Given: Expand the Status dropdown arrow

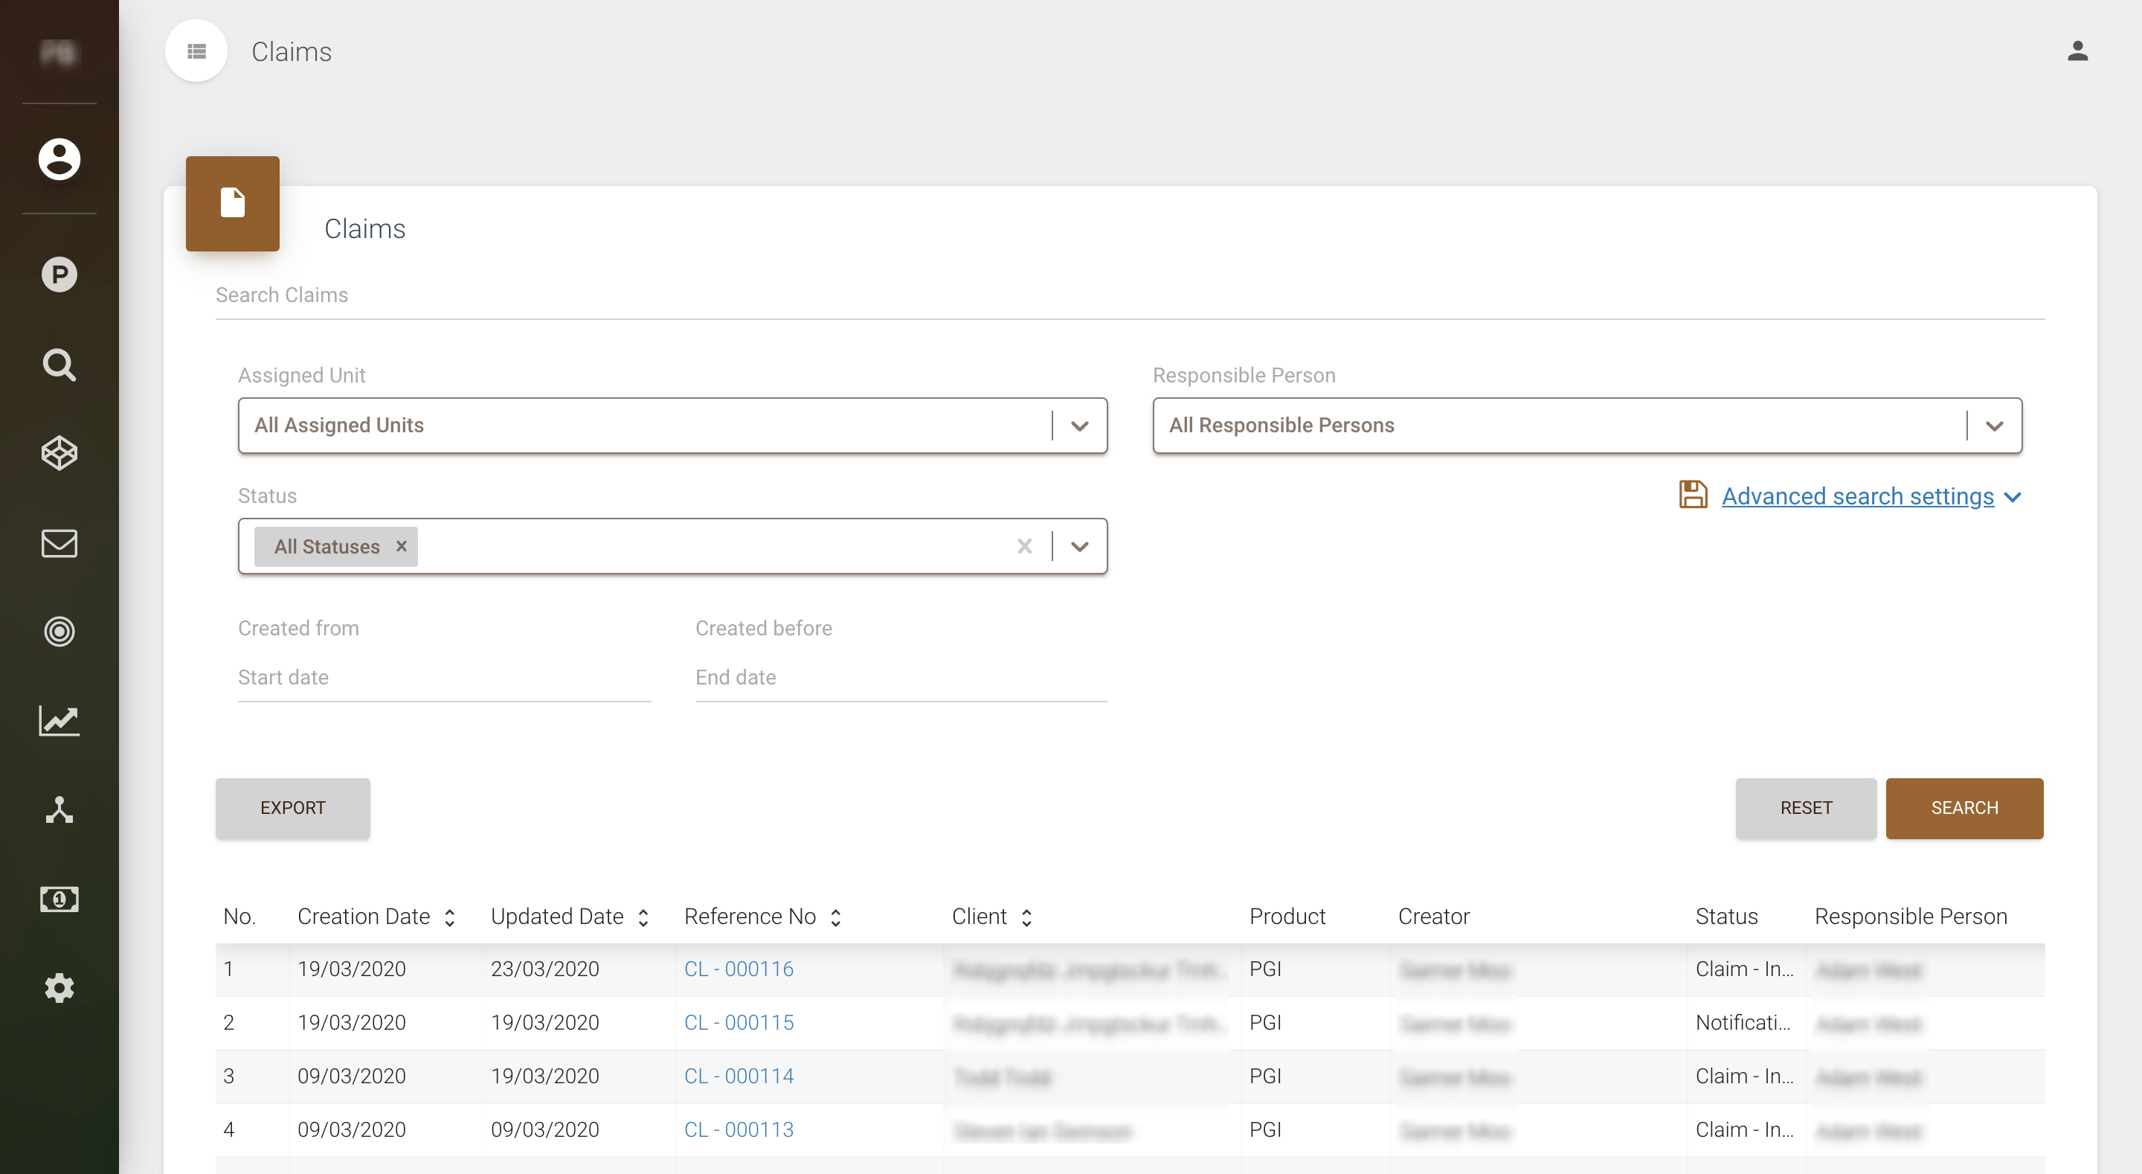Looking at the screenshot, I should point(1079,547).
